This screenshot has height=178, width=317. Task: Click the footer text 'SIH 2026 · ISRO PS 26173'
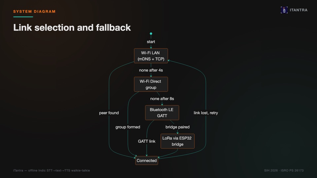[284, 170]
